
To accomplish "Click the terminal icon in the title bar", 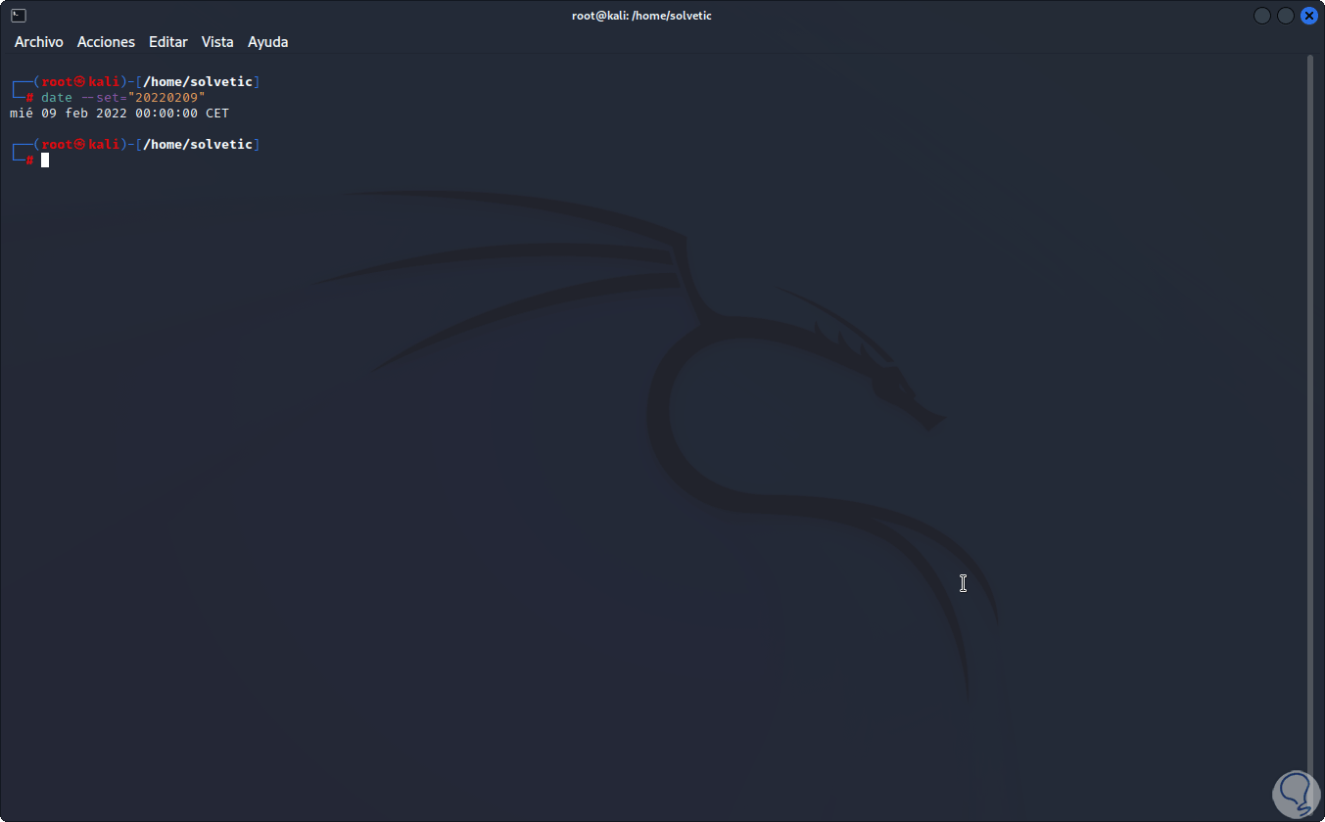I will [x=19, y=16].
